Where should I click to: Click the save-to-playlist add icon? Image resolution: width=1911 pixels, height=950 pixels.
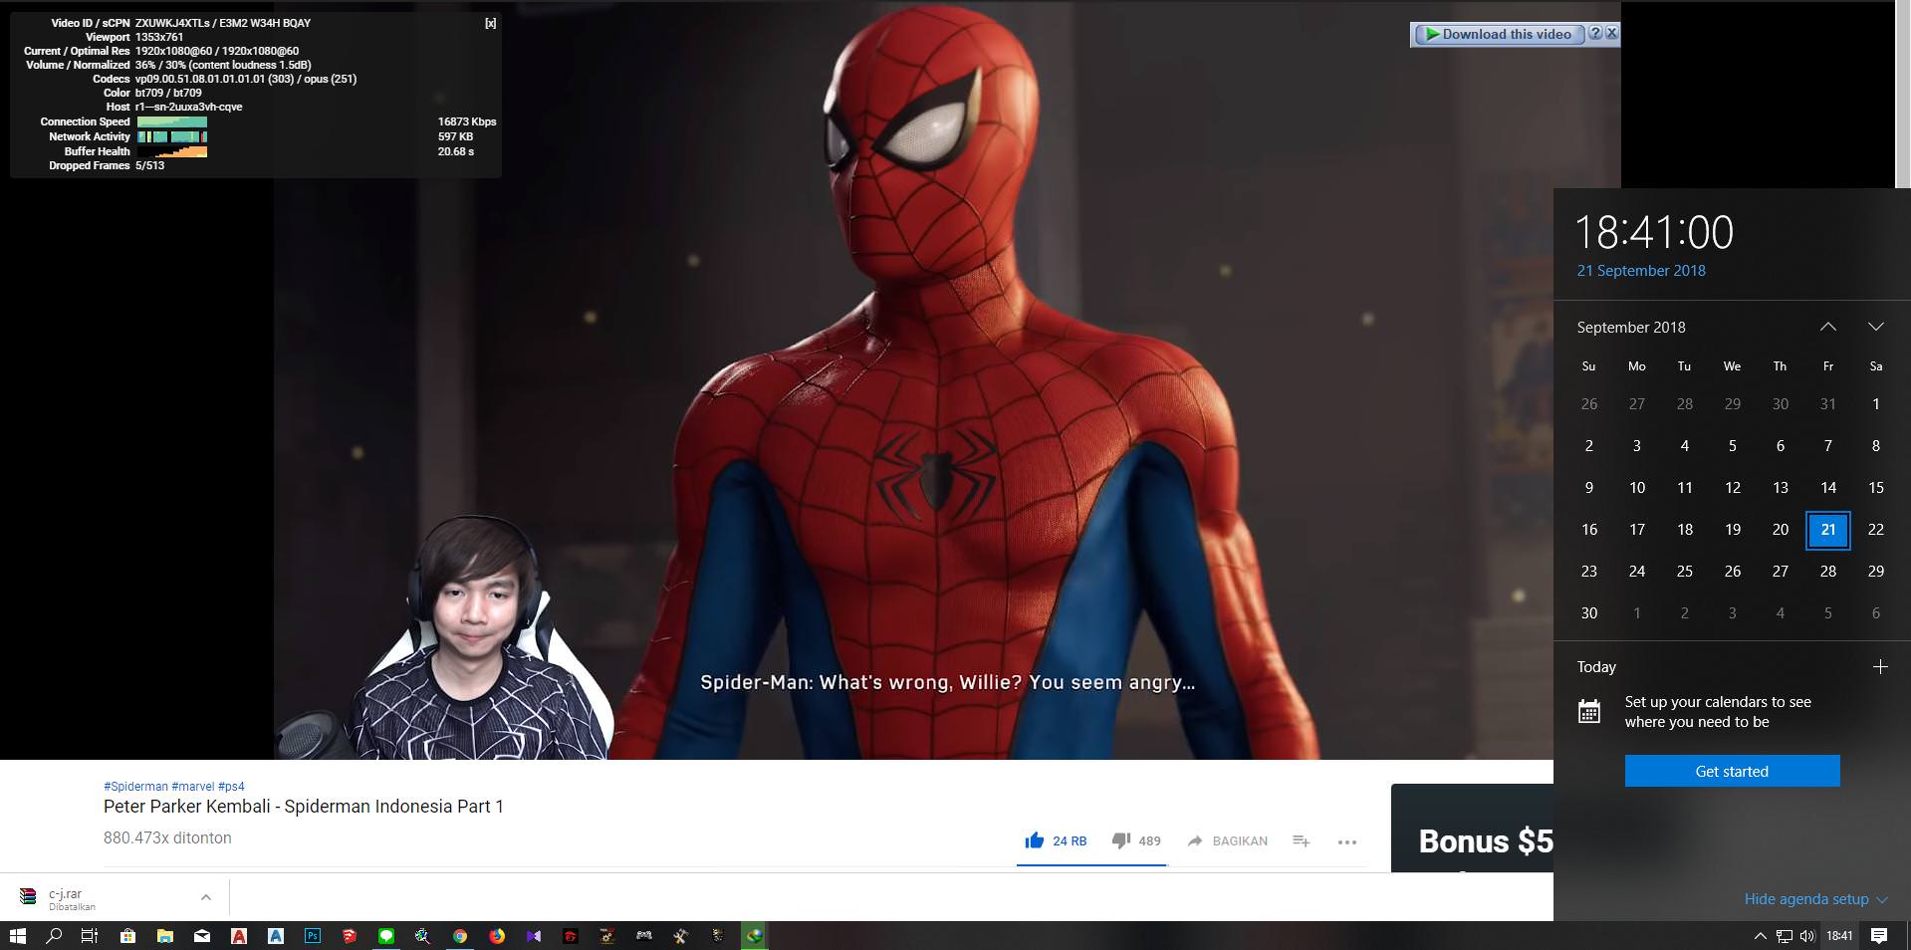click(x=1301, y=840)
